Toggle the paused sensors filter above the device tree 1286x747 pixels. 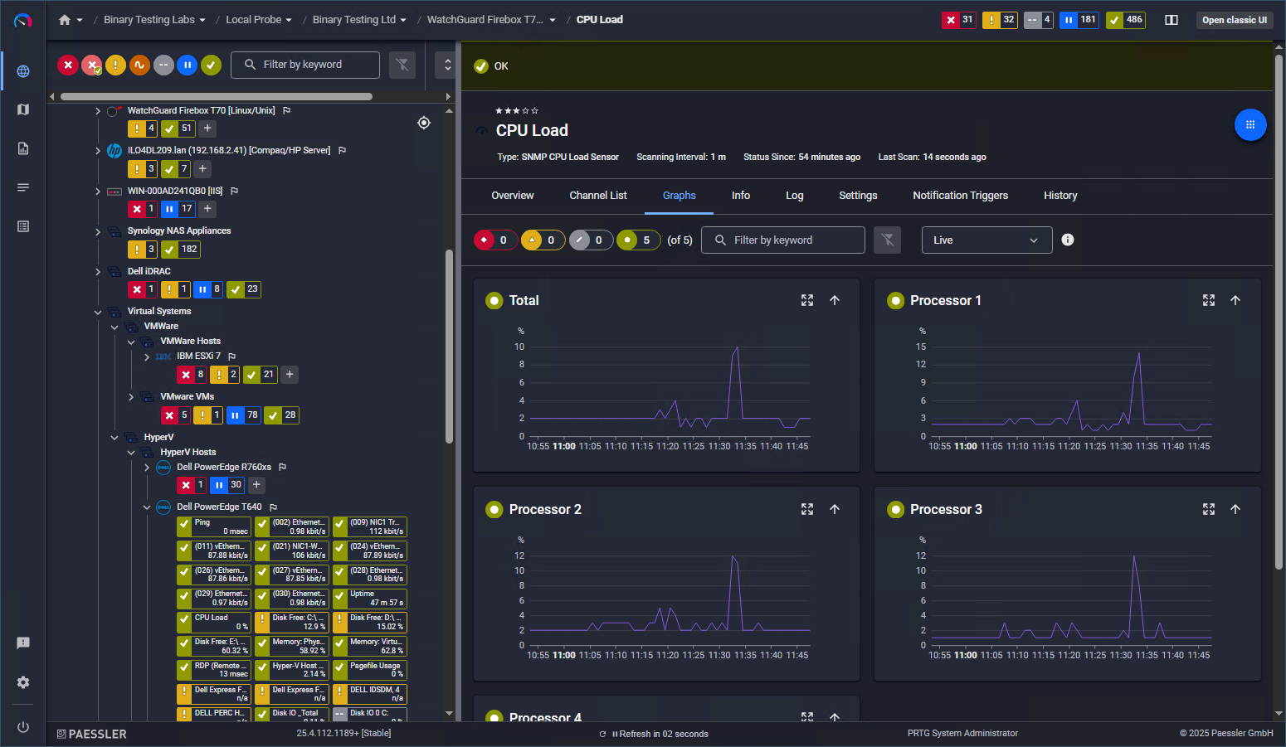click(186, 65)
